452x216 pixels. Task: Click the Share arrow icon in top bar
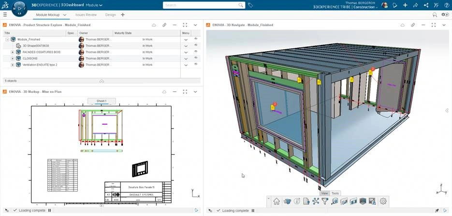pyautogui.click(x=415, y=5)
